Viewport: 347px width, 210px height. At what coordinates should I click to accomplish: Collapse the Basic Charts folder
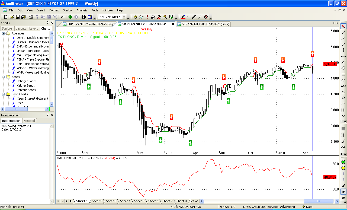[x=4, y=94]
